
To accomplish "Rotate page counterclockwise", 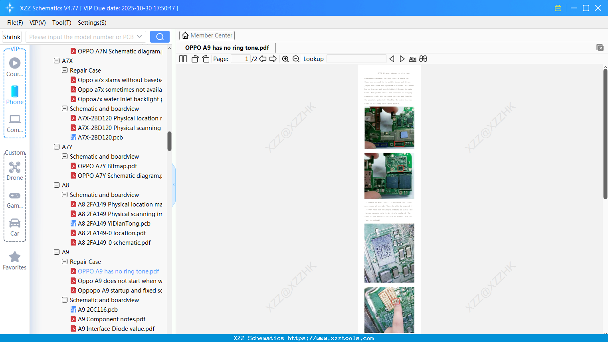I will 195,59.
